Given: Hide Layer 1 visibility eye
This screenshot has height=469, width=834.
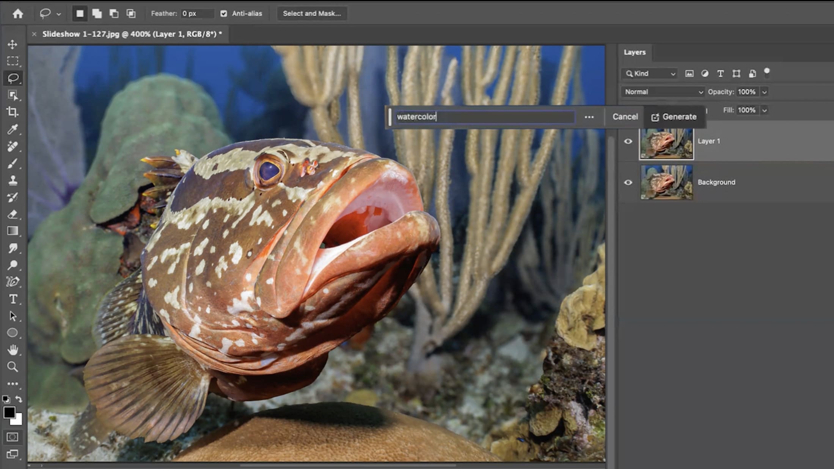Looking at the screenshot, I should pos(628,141).
